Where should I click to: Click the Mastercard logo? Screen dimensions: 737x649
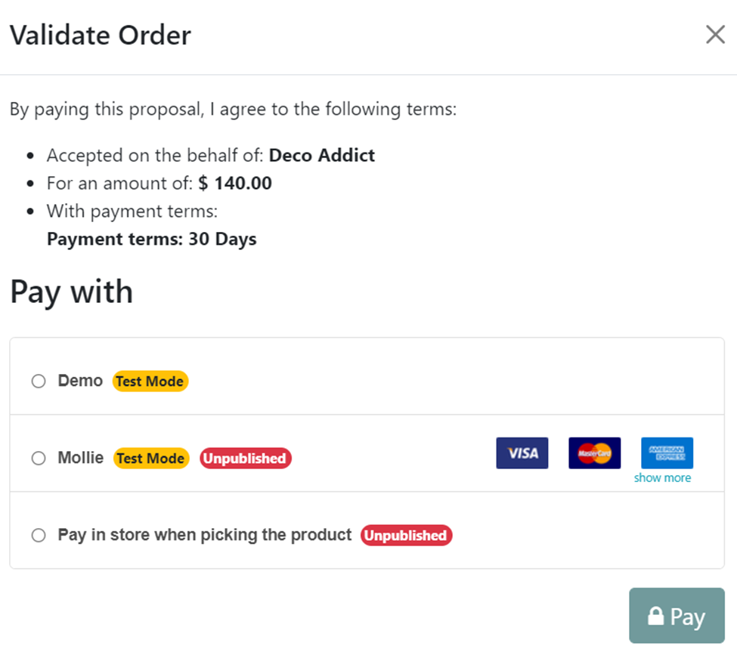(594, 453)
